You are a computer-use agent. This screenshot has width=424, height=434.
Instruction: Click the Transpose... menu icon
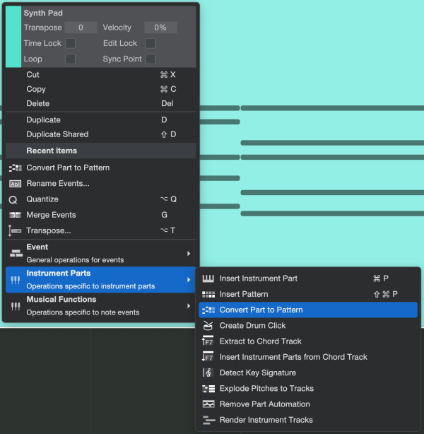(x=15, y=230)
